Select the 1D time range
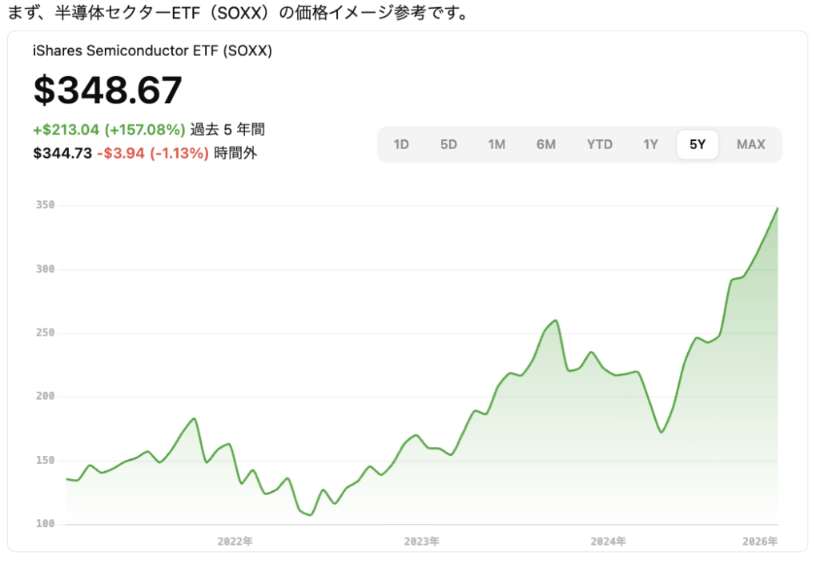 [401, 144]
